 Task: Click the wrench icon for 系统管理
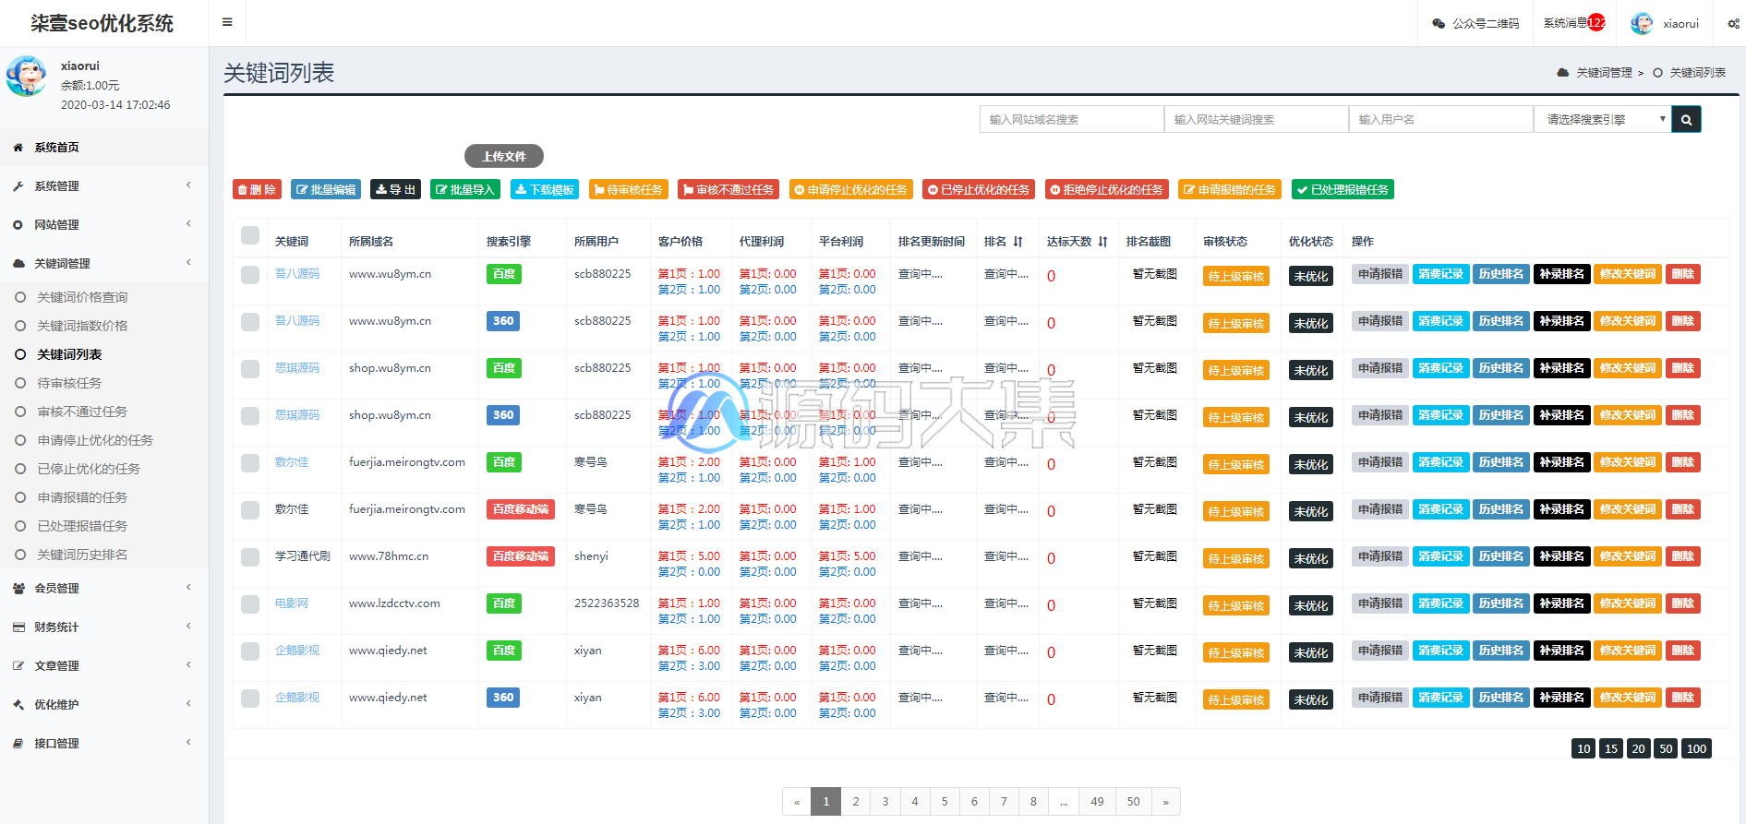(18, 186)
